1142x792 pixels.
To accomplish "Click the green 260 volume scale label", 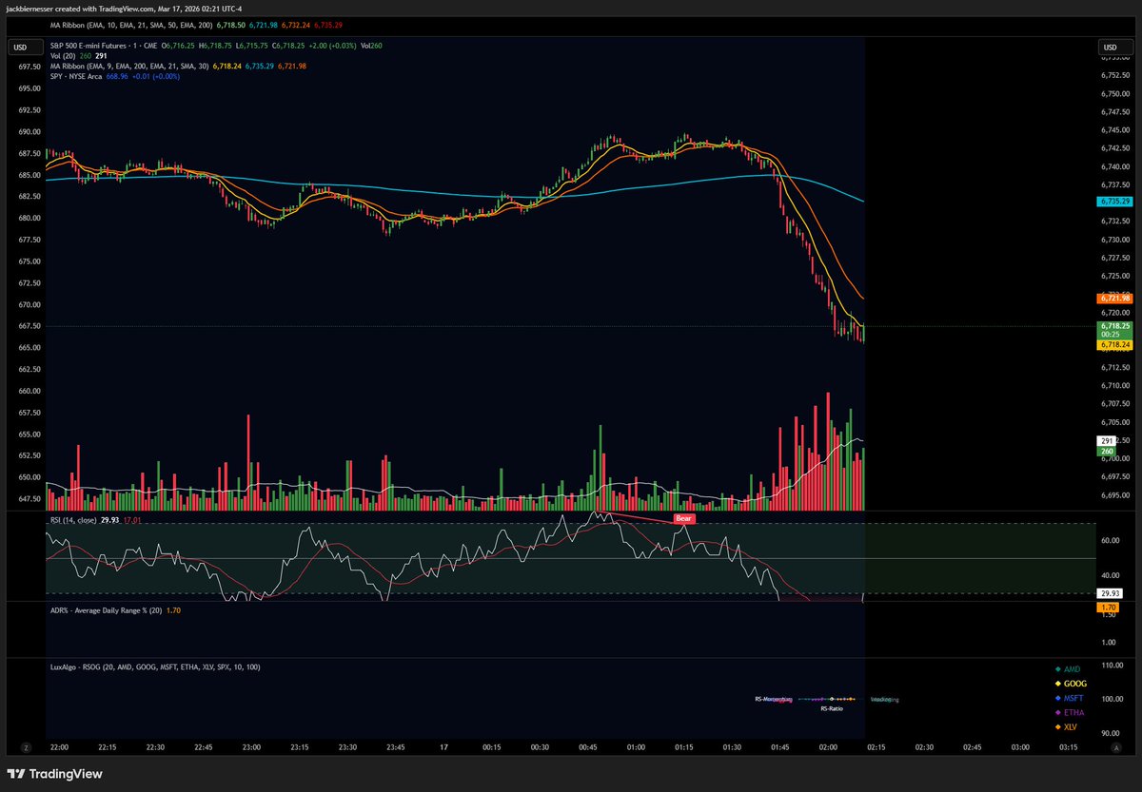I will pos(1107,451).
